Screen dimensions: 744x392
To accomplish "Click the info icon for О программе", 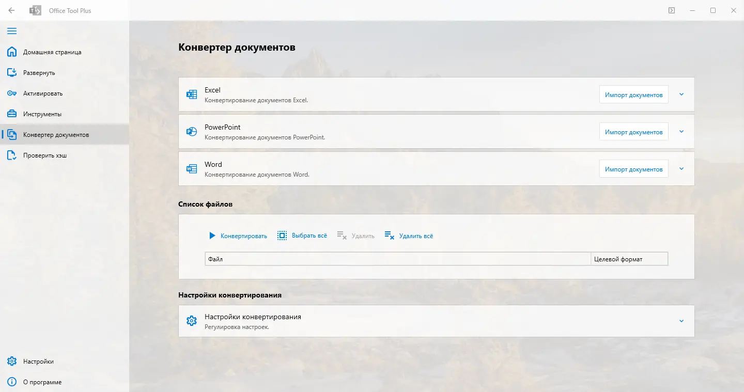I will point(11,382).
